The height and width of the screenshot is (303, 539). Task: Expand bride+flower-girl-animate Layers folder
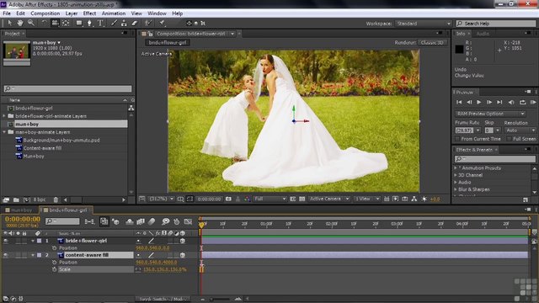coord(4,116)
